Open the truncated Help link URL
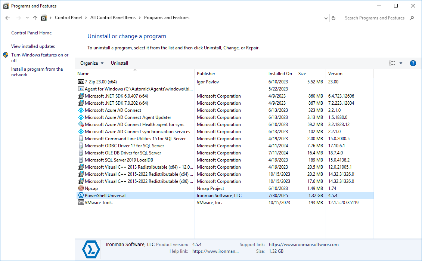The image size is (422, 261). (x=215, y=251)
